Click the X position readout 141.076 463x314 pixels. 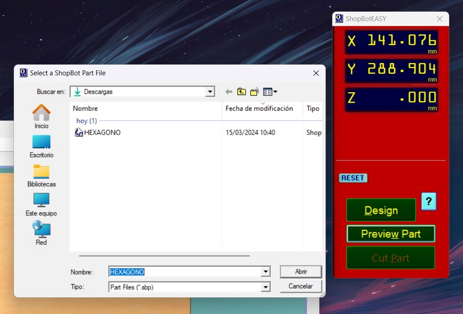pos(391,42)
